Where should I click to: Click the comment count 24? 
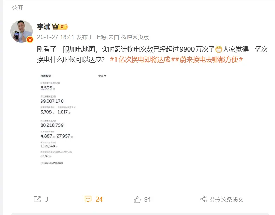coord(99,200)
